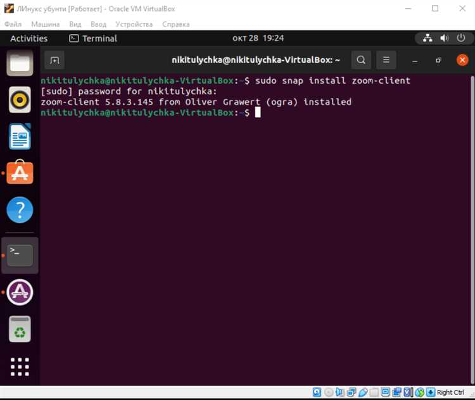Viewport: 475px width, 400px height.
Task: Restore the Terminal window size
Action: (438, 60)
